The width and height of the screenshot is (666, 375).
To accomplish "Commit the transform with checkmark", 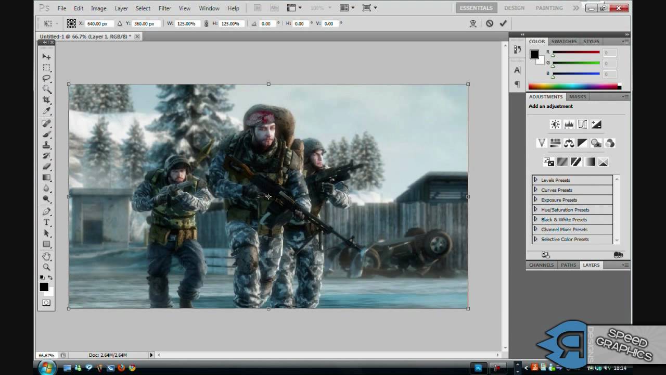I will point(503,23).
